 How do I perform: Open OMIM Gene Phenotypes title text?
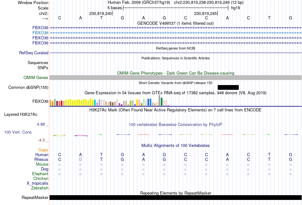175,73
